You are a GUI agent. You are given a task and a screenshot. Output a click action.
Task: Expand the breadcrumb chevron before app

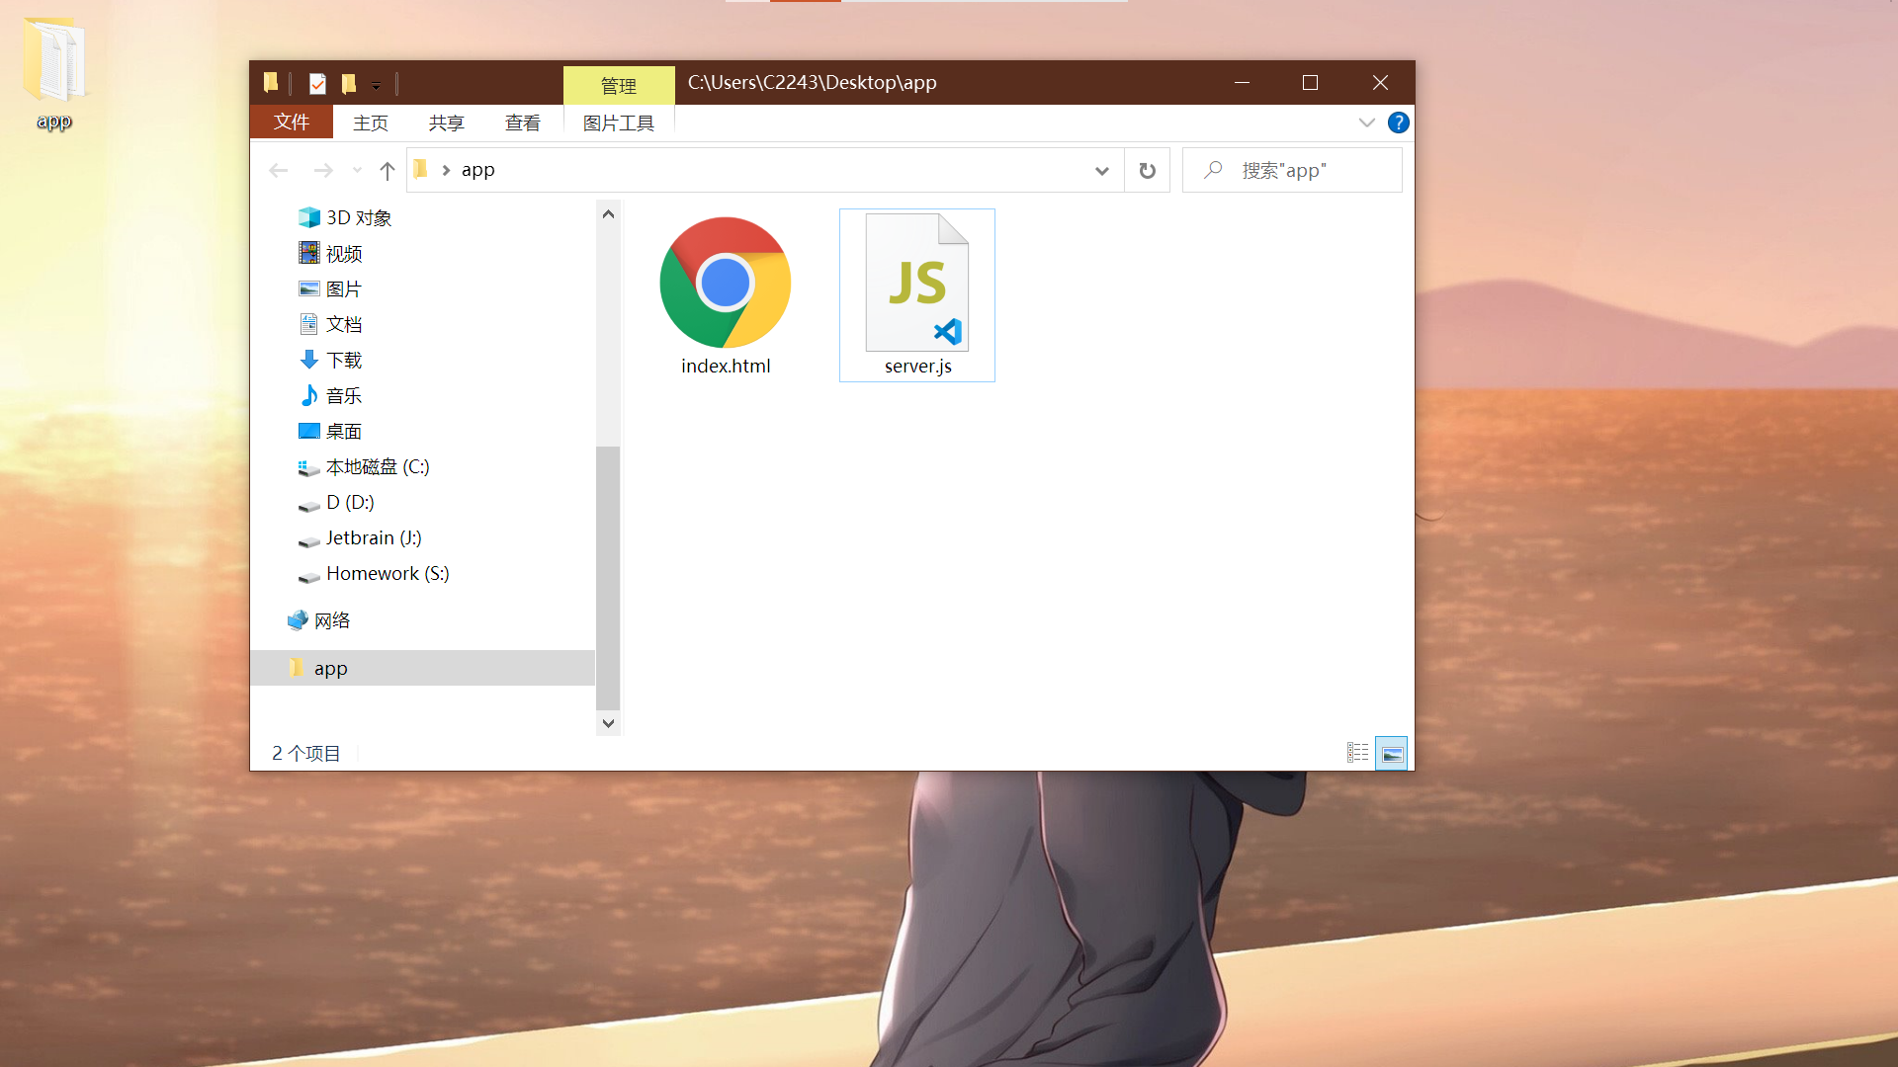coord(446,170)
